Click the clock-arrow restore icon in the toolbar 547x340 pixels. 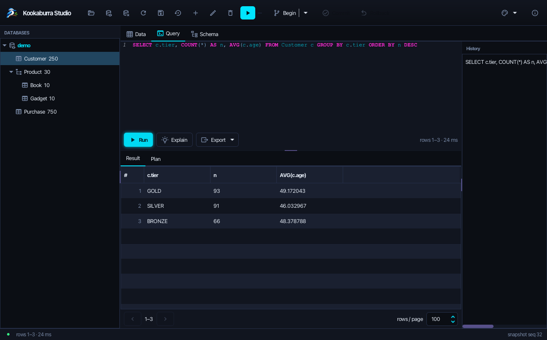(178, 13)
